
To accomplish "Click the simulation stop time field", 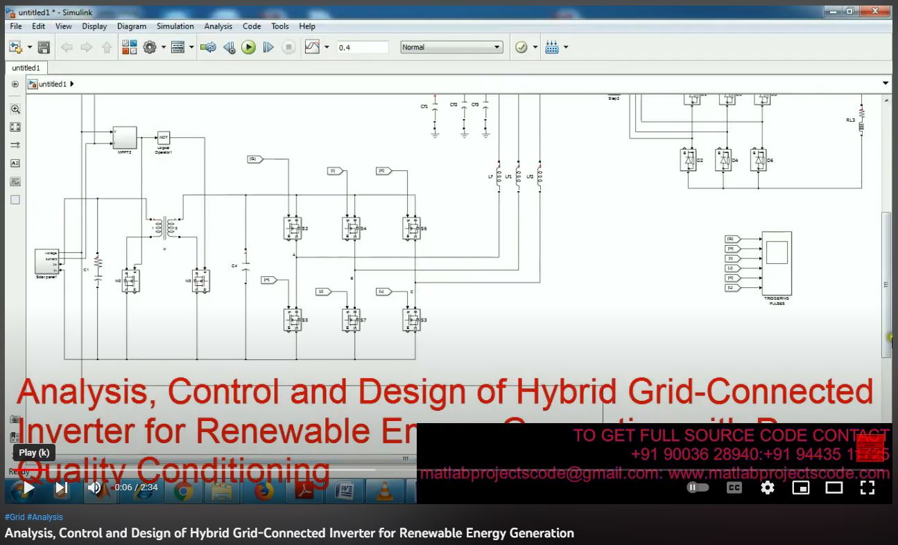I will 362,47.
